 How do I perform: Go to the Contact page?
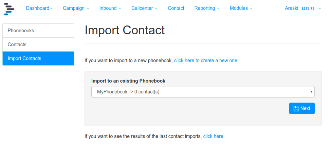(176, 8)
